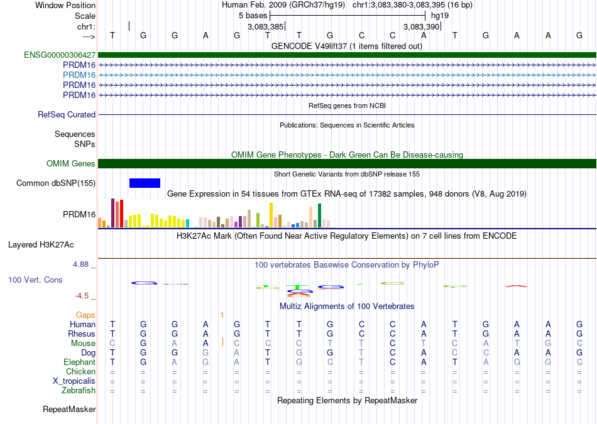Click the H3K27Ac Mark track title
The width and height of the screenshot is (597, 424).
[x=347, y=236]
